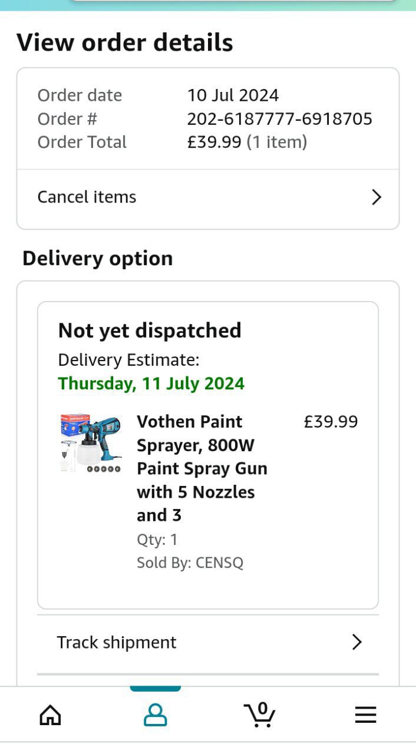
Task: Select the Cancel items option
Action: [87, 197]
